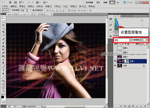Select the Type tool
150x108 pixels.
[x=3, y=70]
